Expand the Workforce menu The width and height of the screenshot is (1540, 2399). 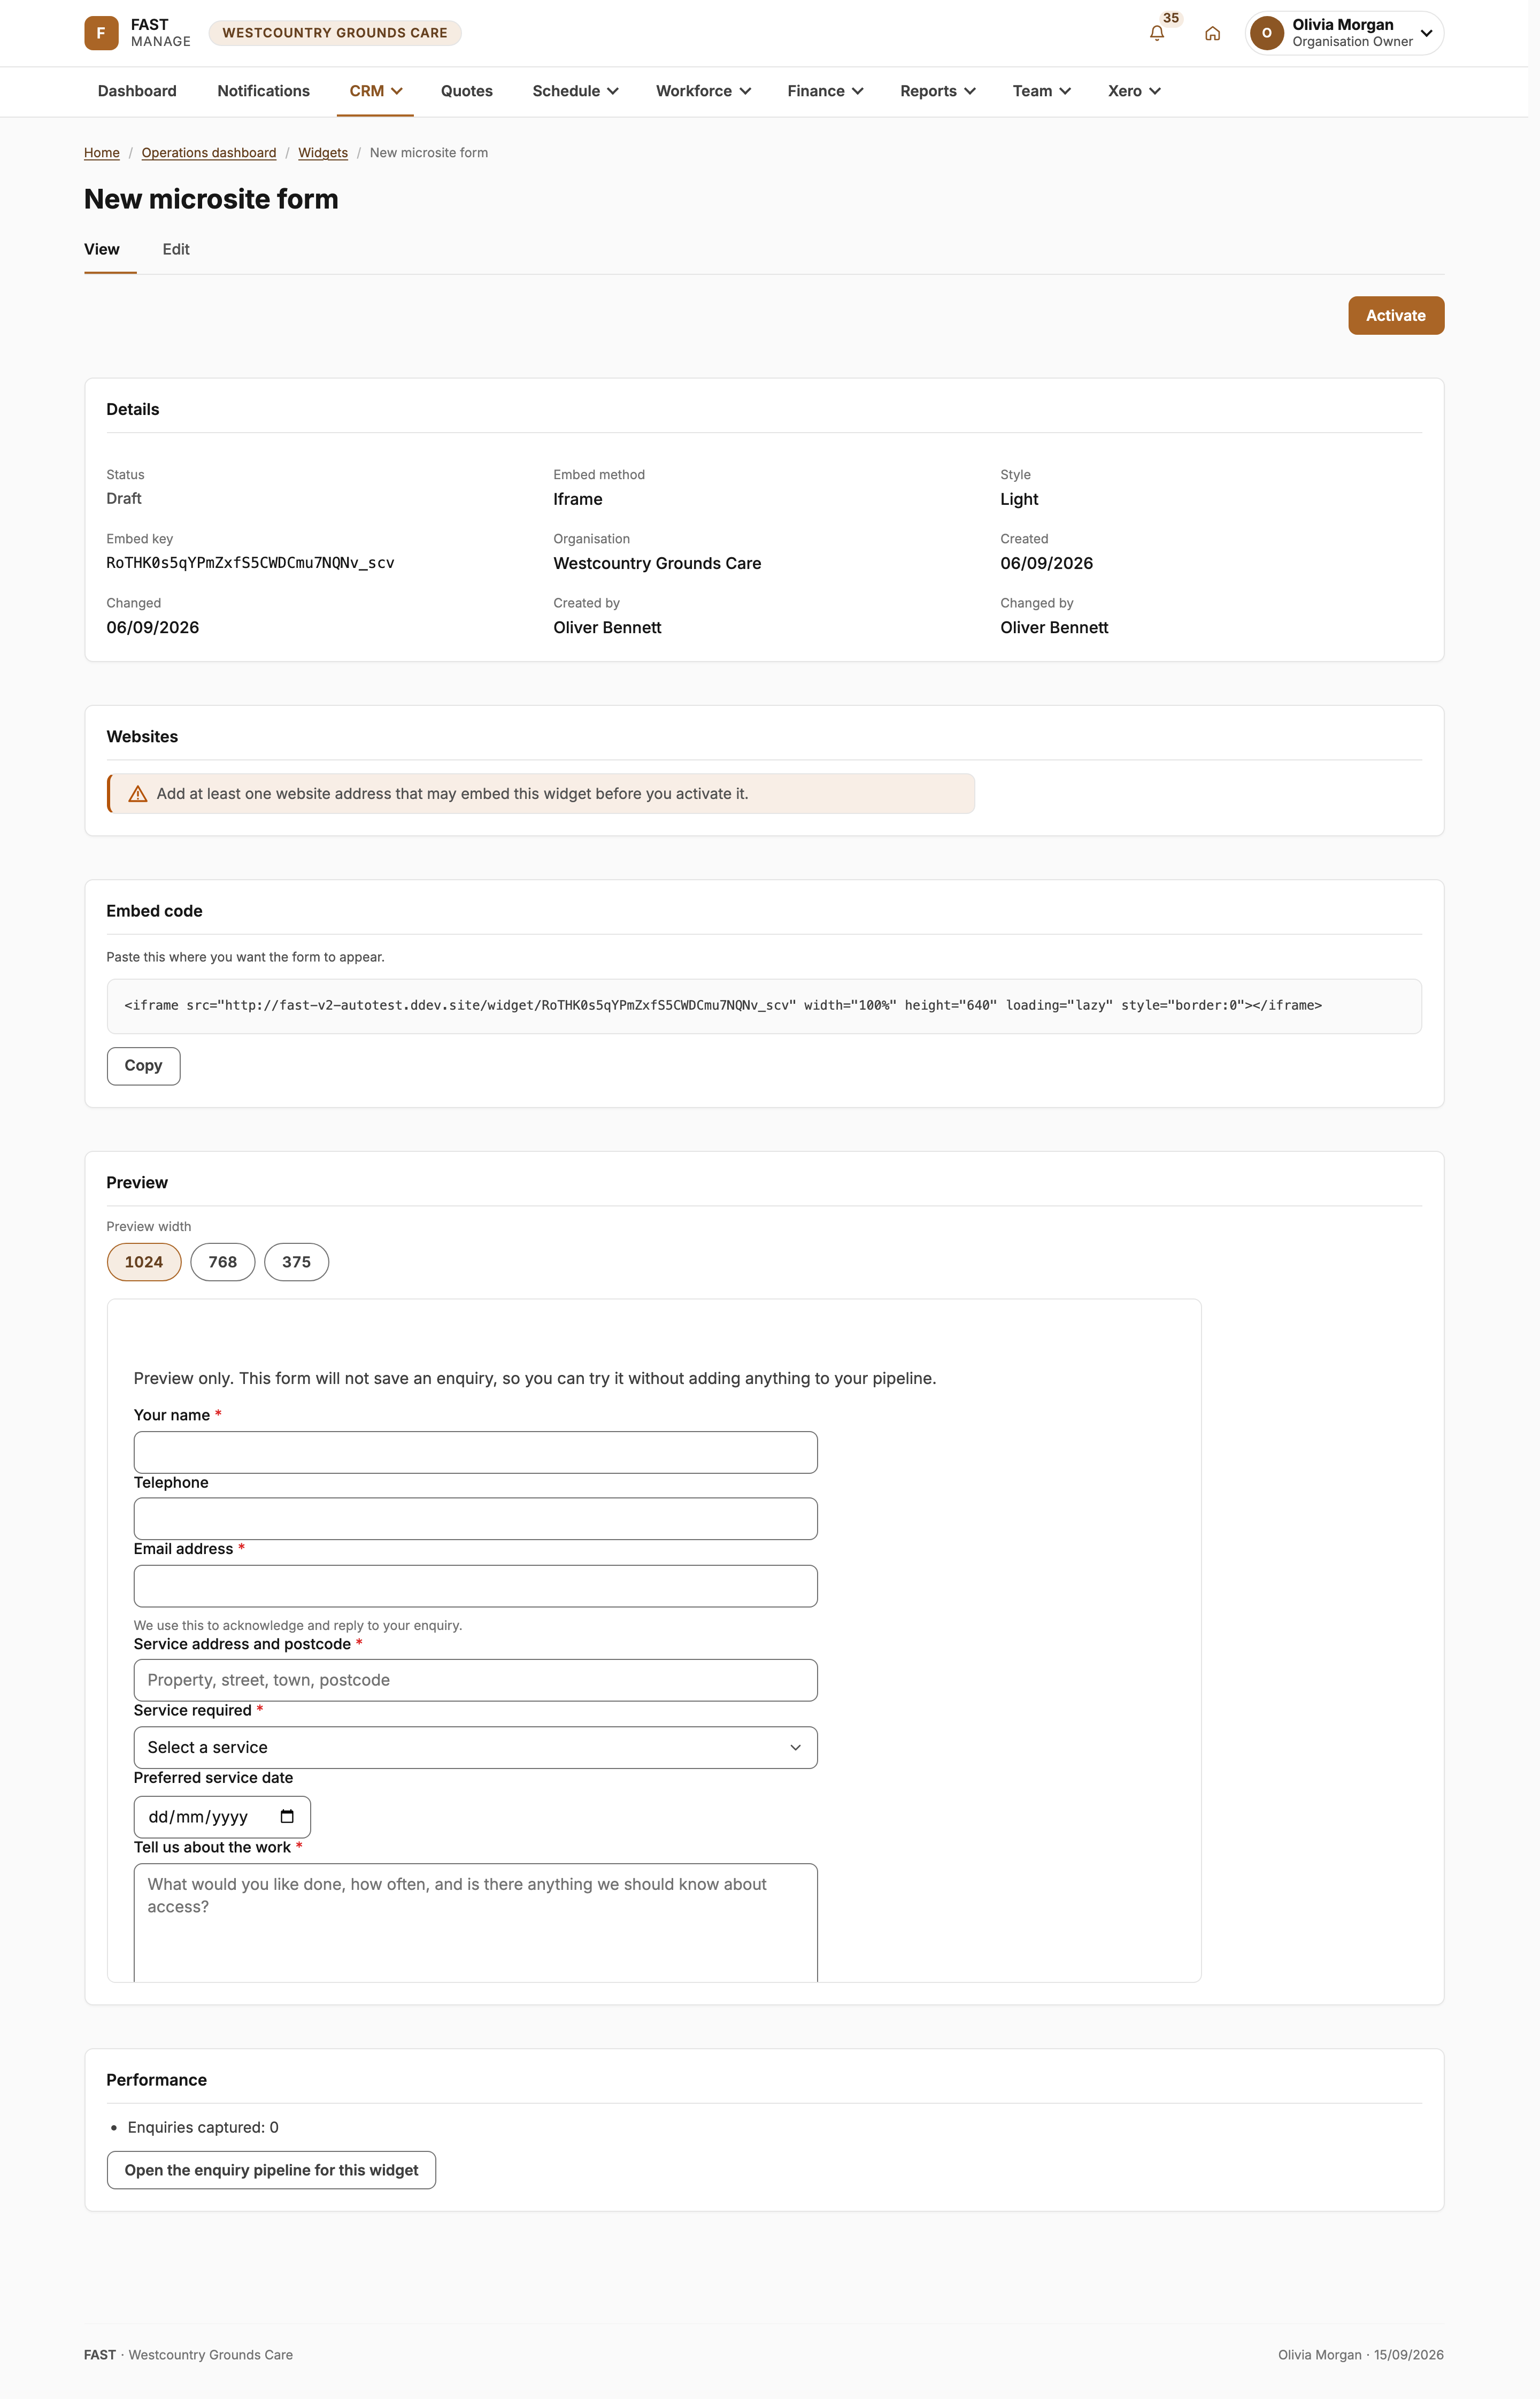click(x=703, y=91)
